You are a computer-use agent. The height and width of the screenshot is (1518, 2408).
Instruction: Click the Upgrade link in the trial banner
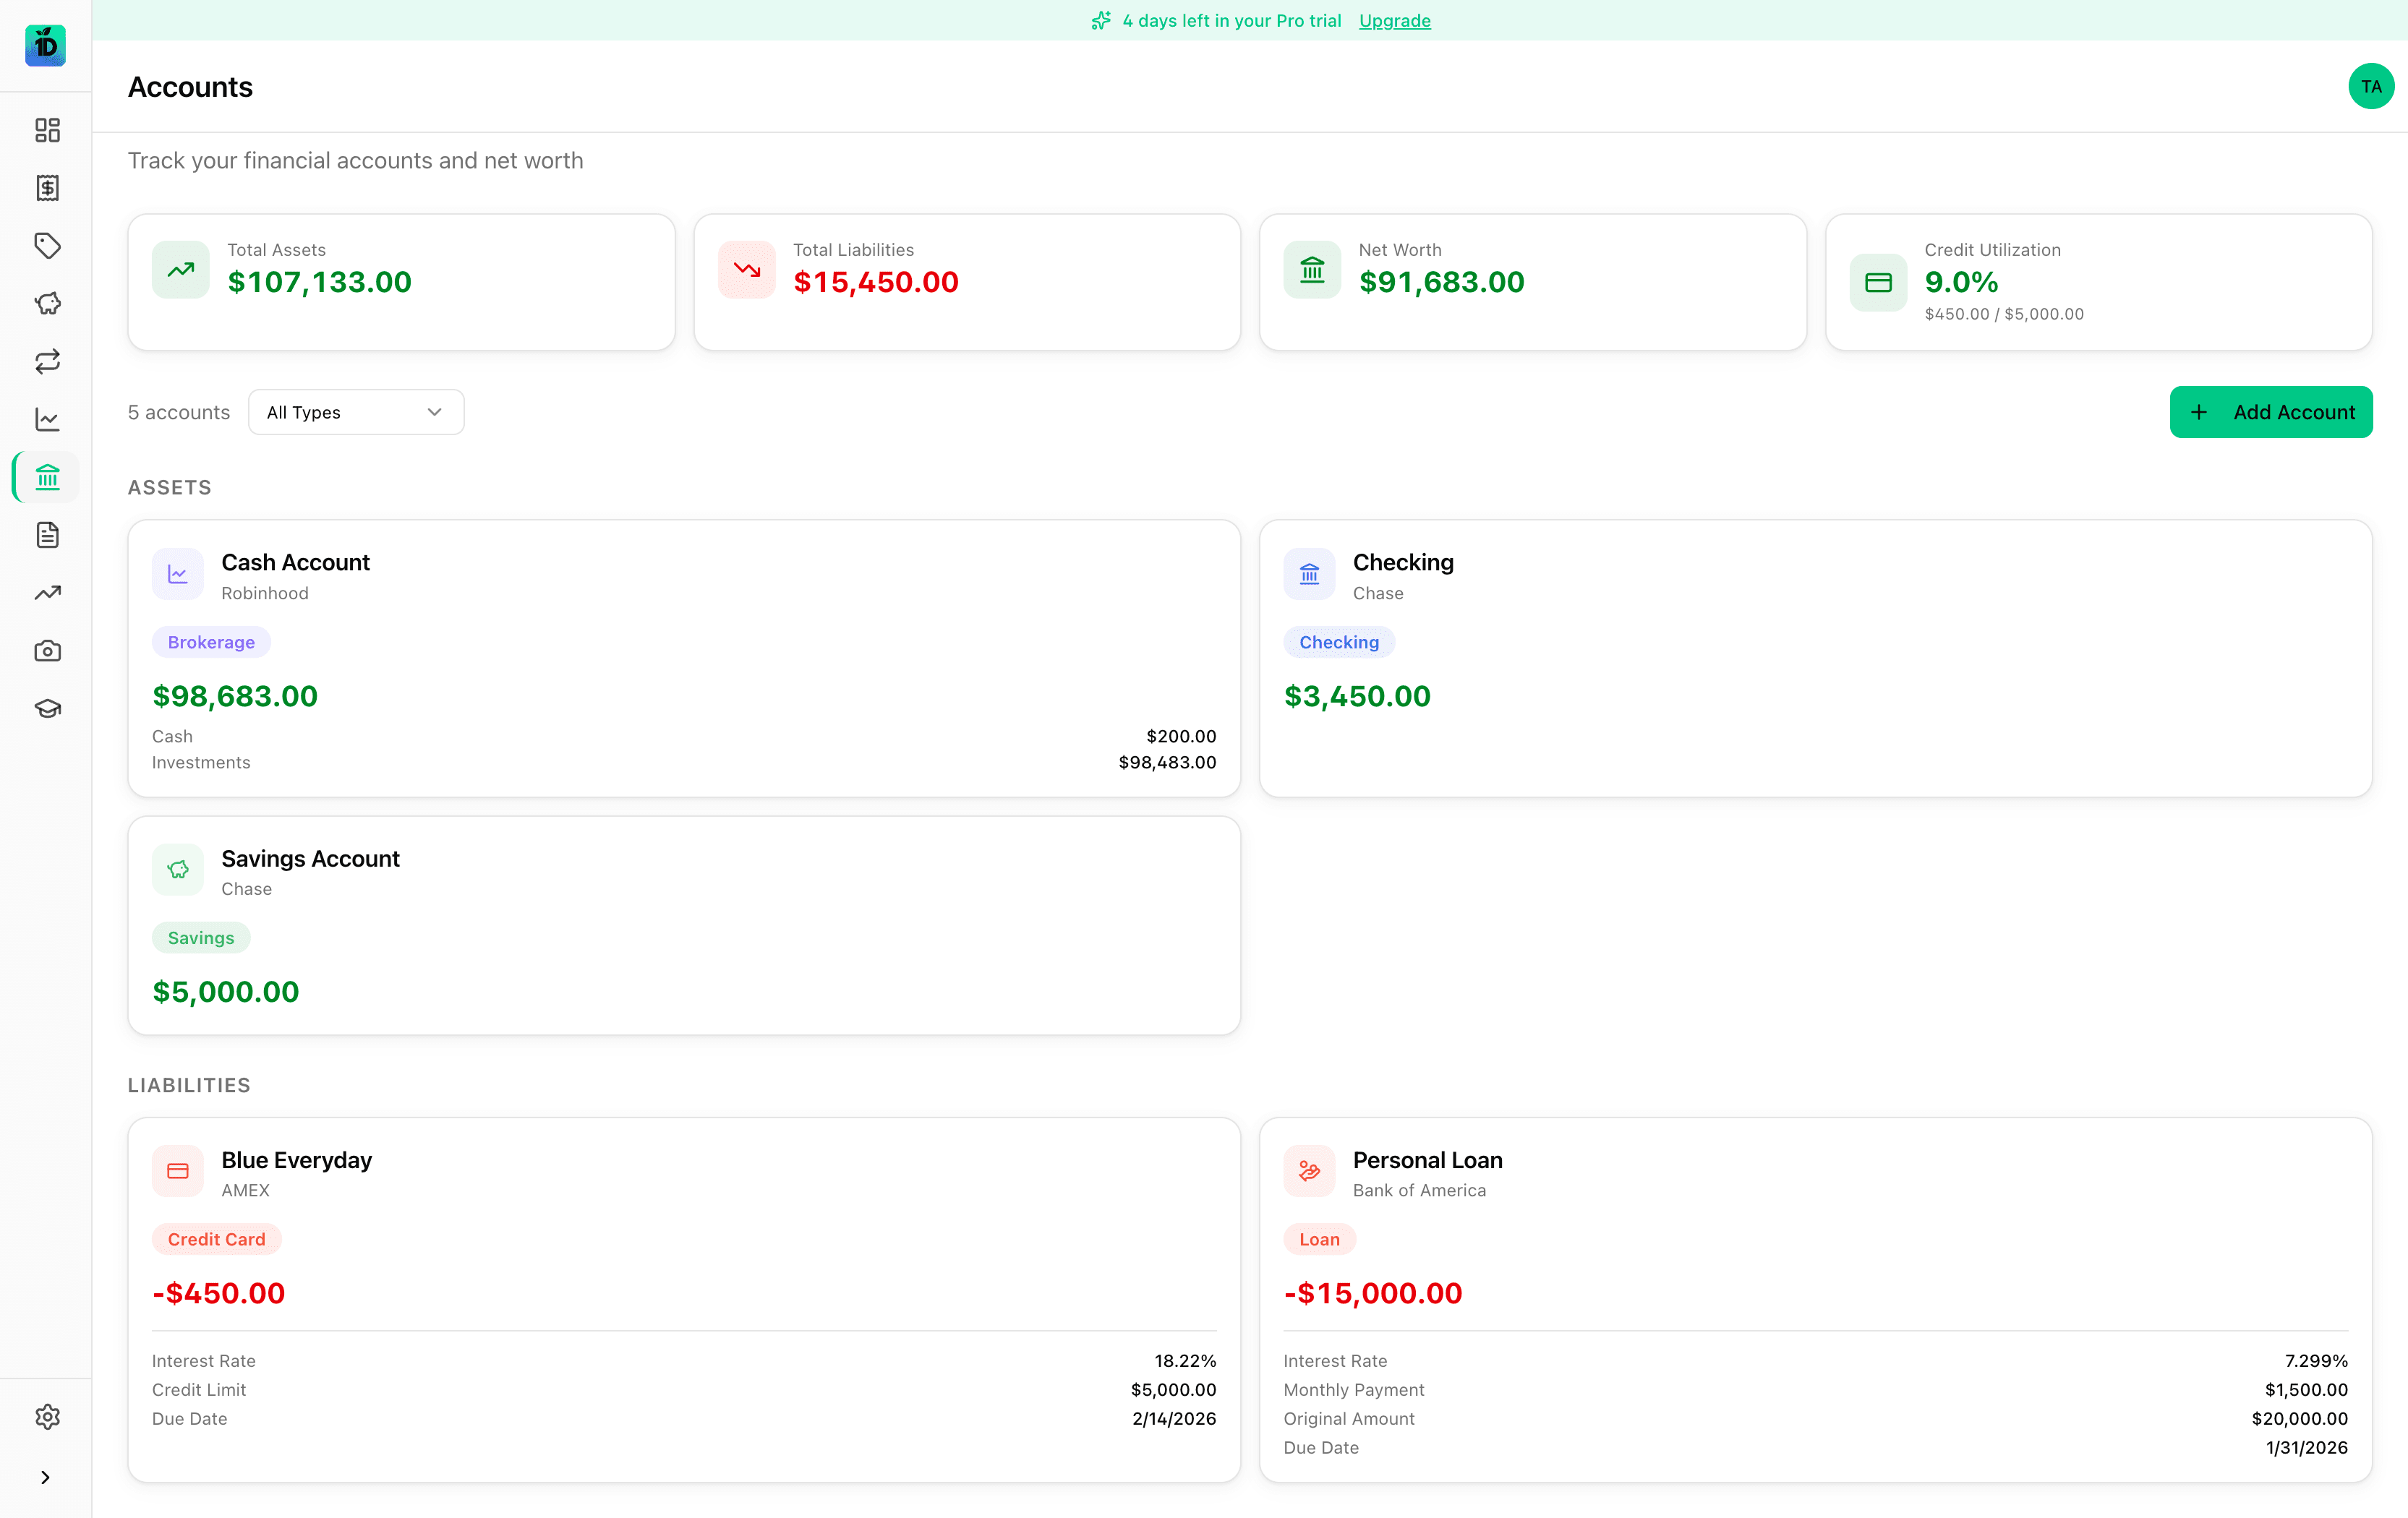pyautogui.click(x=1394, y=20)
